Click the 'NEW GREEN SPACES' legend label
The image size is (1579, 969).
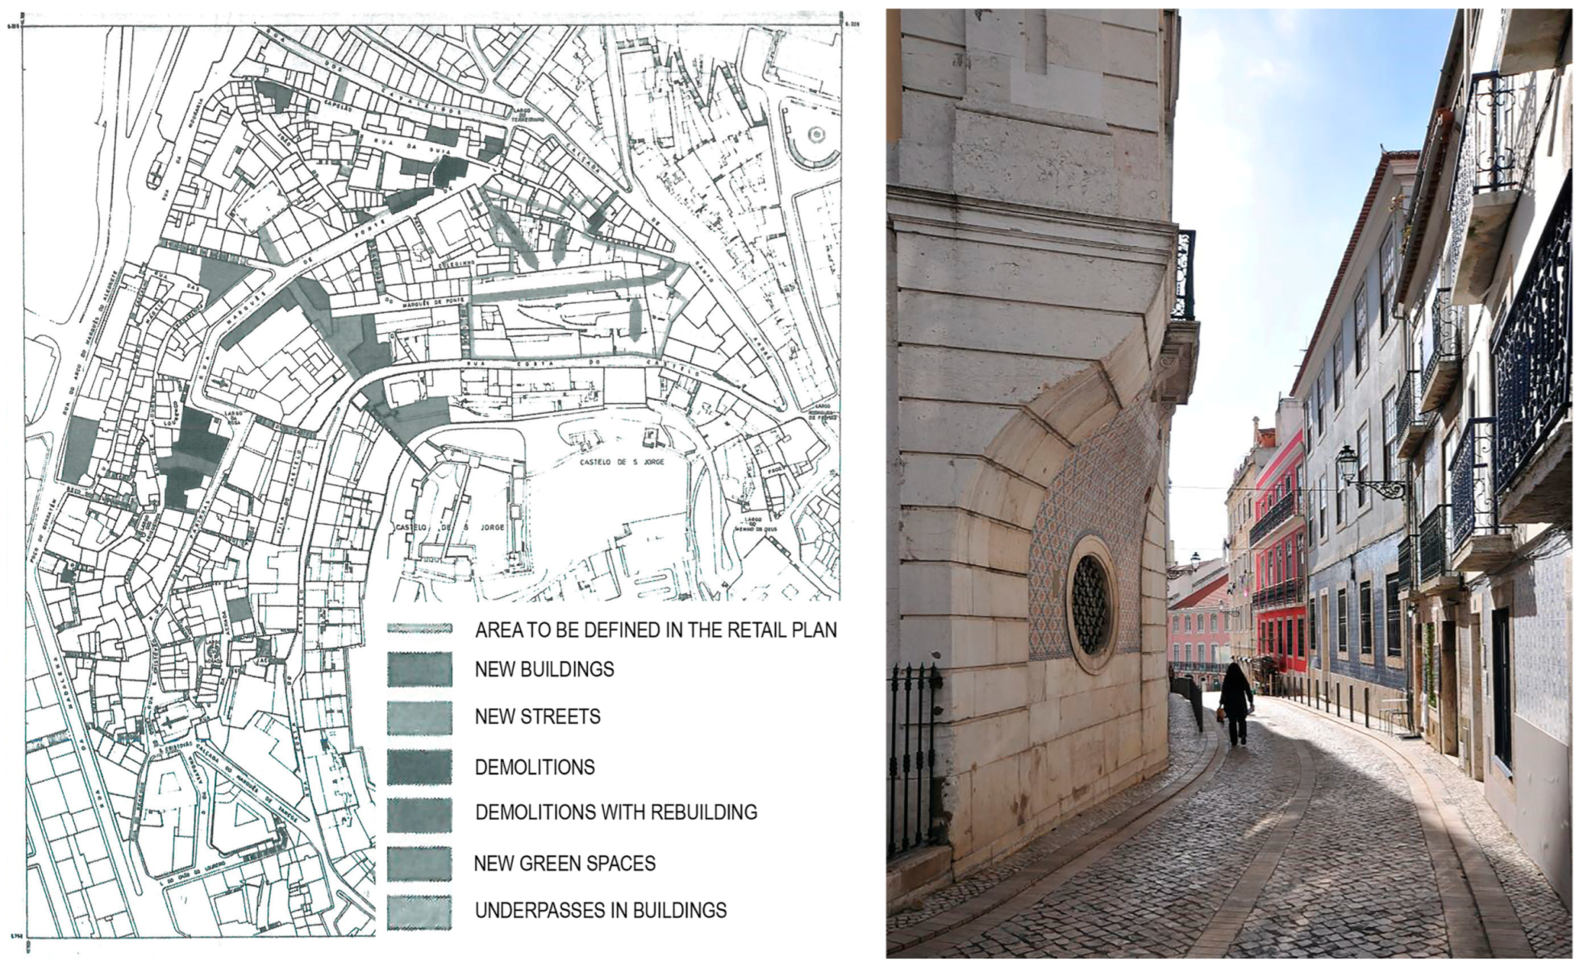[565, 863]
